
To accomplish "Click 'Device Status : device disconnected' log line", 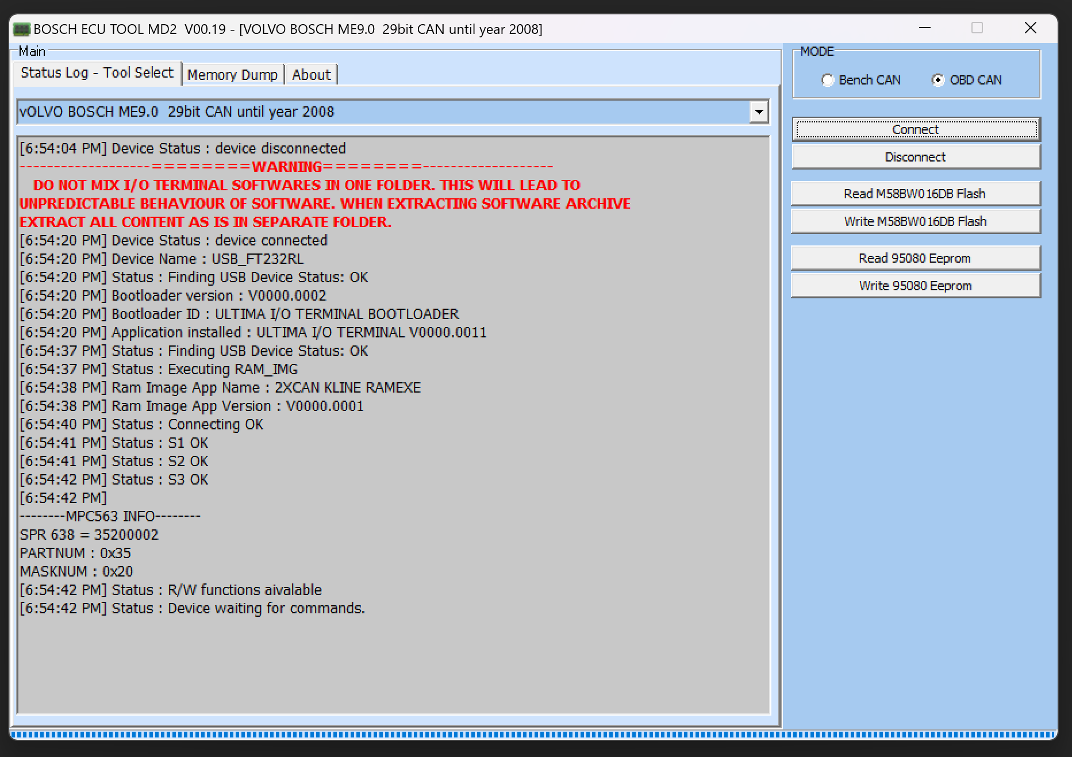I will [183, 149].
